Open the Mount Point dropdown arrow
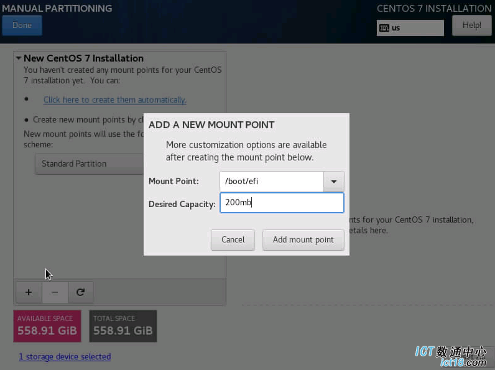The width and height of the screenshot is (495, 370). point(334,182)
